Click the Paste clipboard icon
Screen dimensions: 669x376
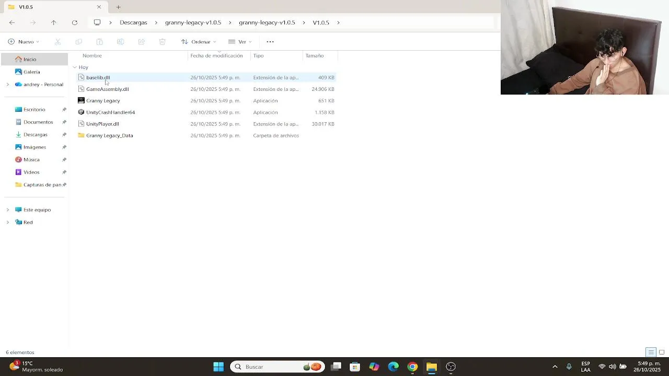point(100,42)
